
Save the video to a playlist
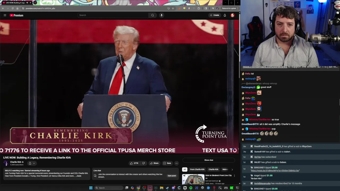click(167, 163)
